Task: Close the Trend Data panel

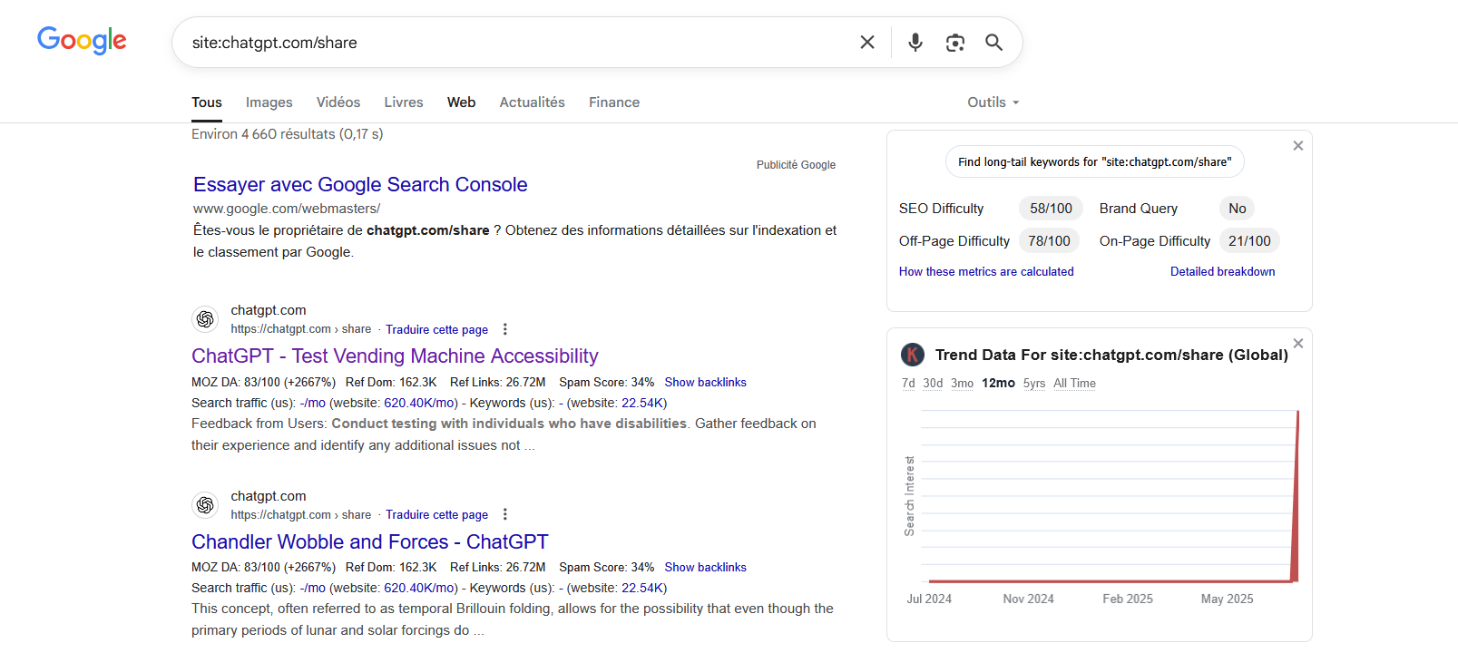Action: tap(1298, 343)
